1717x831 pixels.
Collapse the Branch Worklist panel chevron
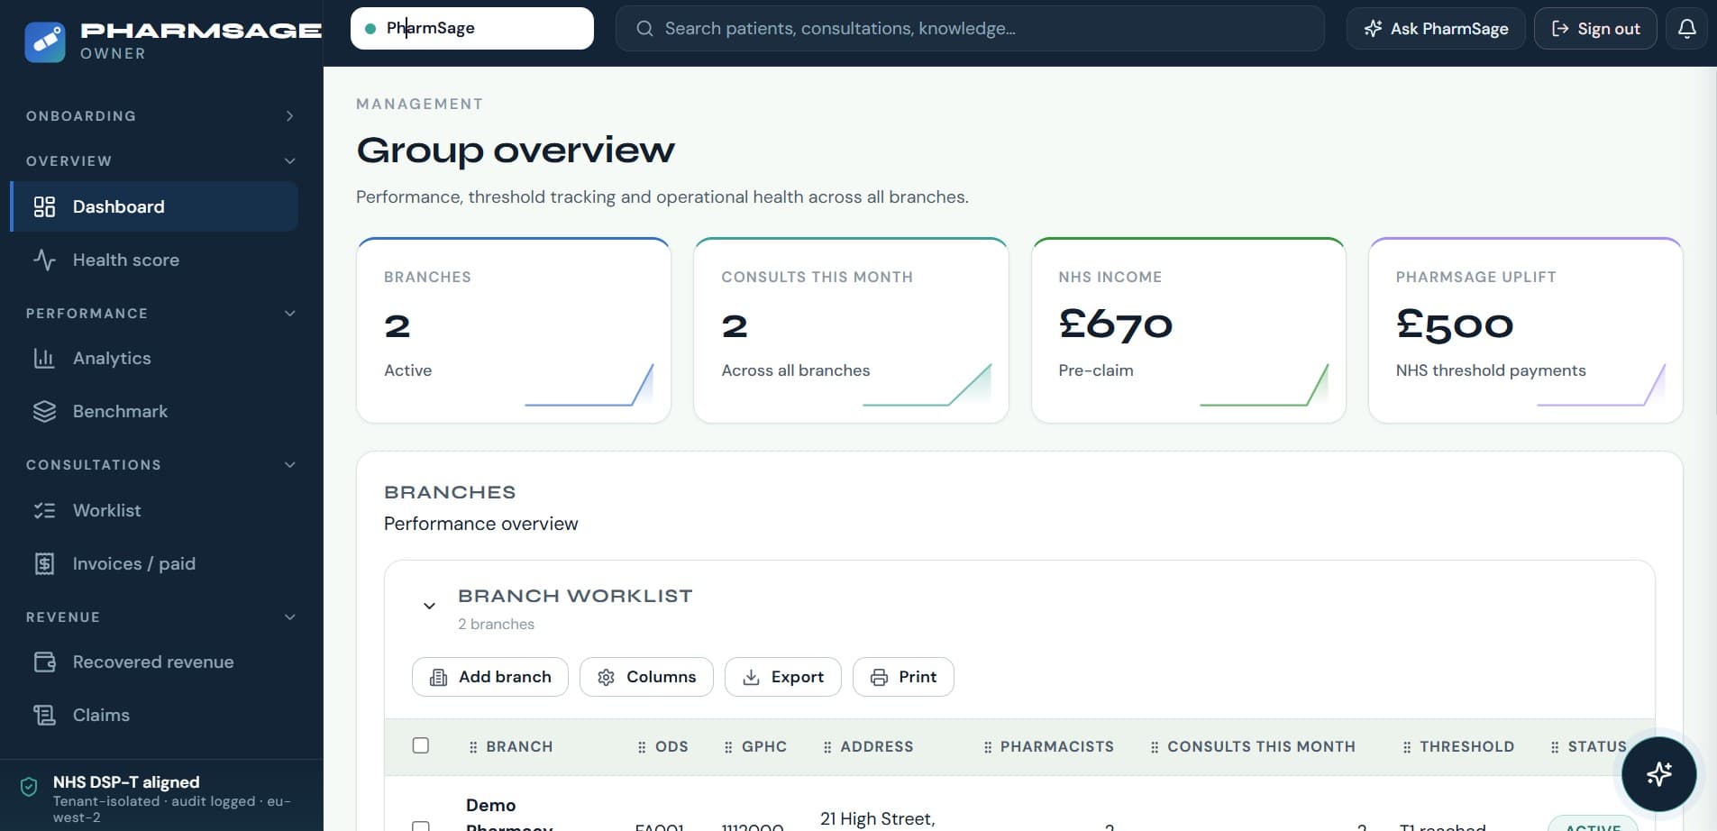[x=430, y=606]
